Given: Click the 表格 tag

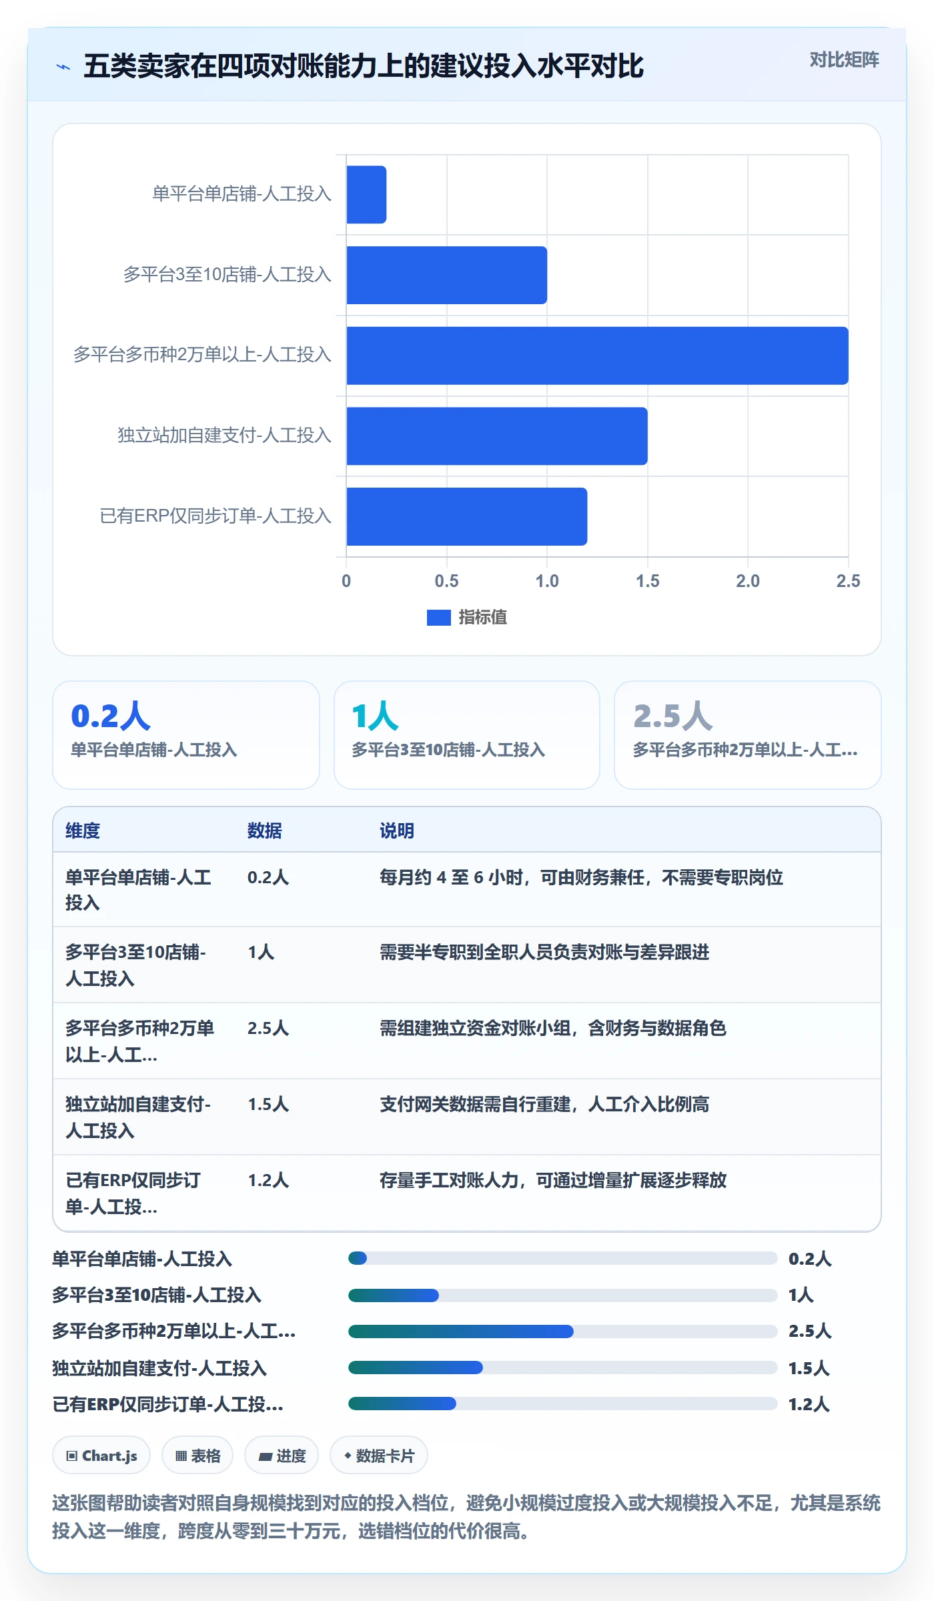Looking at the screenshot, I should [197, 1456].
